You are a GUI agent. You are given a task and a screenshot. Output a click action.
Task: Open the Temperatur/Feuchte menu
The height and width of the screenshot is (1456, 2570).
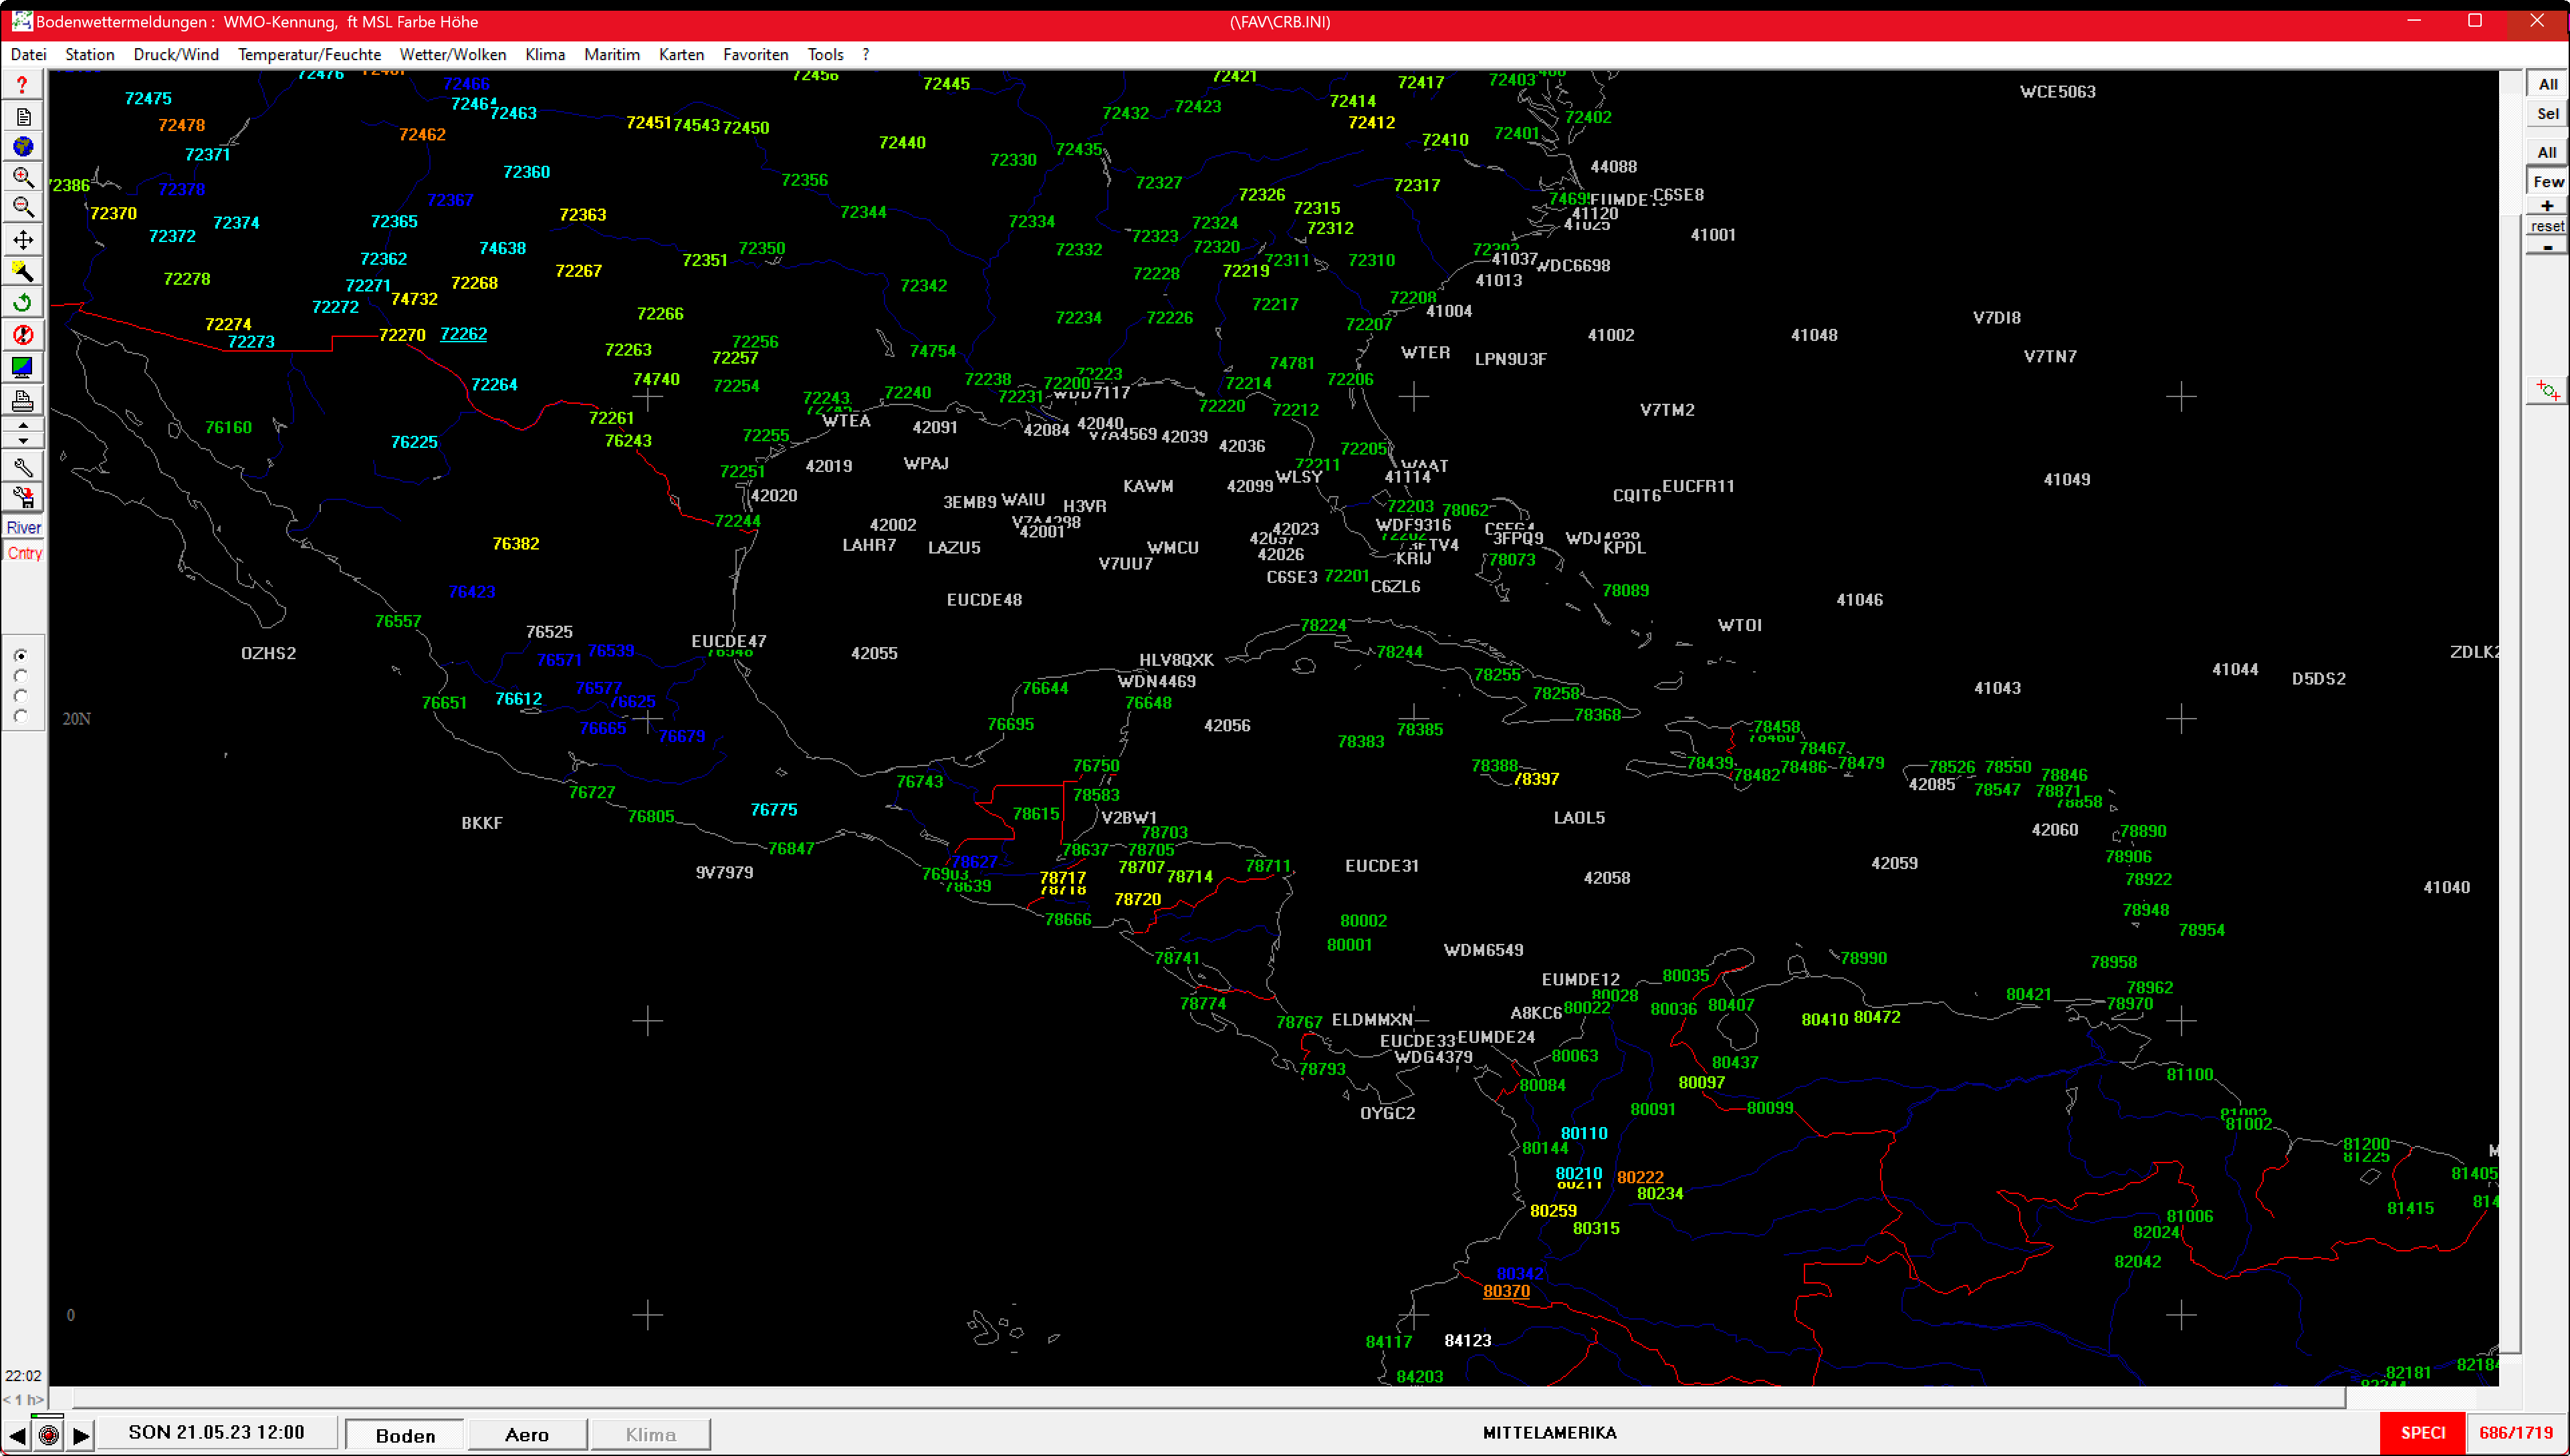[x=309, y=54]
